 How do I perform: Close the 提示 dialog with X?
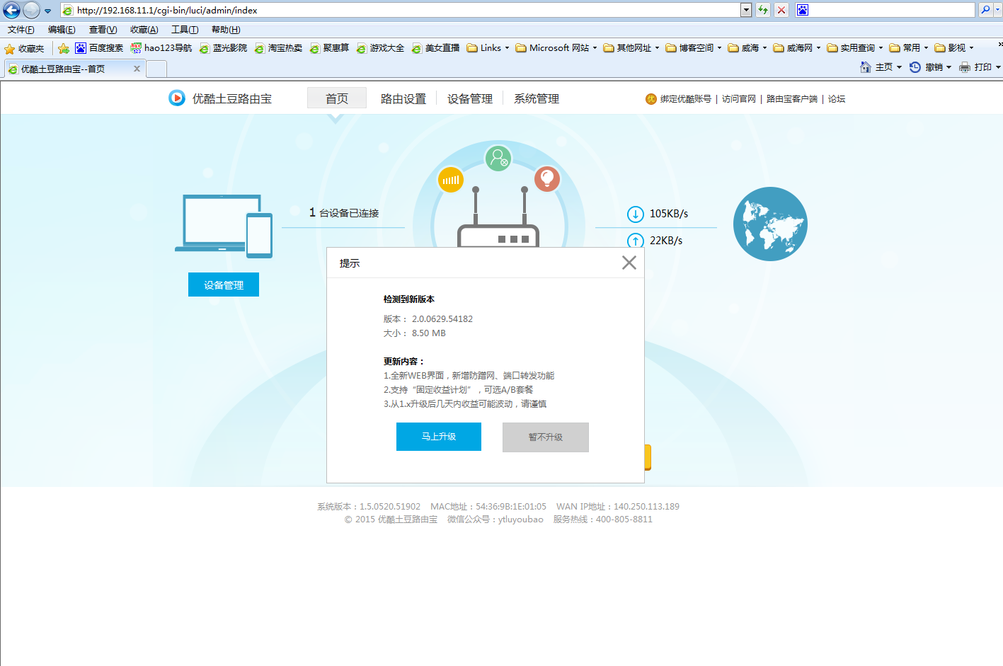(629, 263)
